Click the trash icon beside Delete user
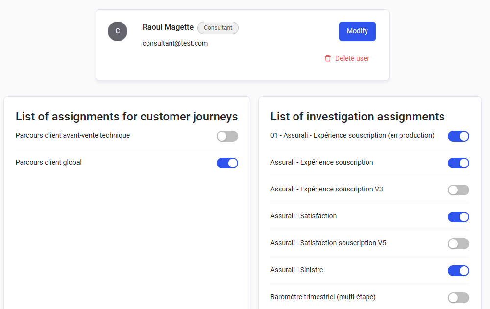The height and width of the screenshot is (309, 490). 328,58
